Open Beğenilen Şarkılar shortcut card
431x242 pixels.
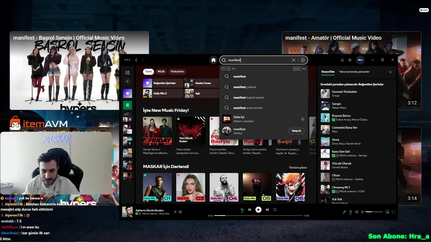click(x=163, y=83)
